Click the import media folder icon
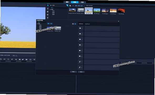 pos(70,6)
